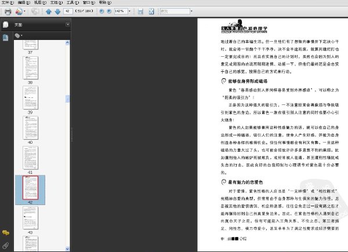Viewport: 348px width, 252px height.
Task: Open the 帮助 (Help) menu
Action: 105,2
